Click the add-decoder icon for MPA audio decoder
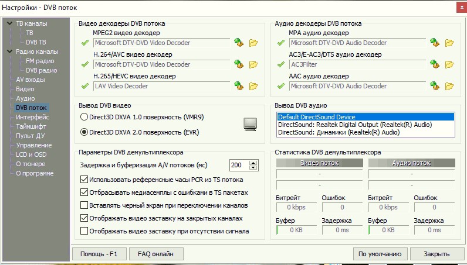Viewport: 467px width, 265px height. click(x=434, y=42)
